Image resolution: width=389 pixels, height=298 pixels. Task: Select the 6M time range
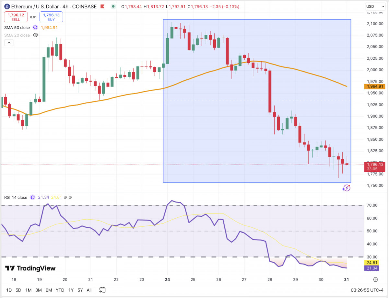pyautogui.click(x=49, y=290)
